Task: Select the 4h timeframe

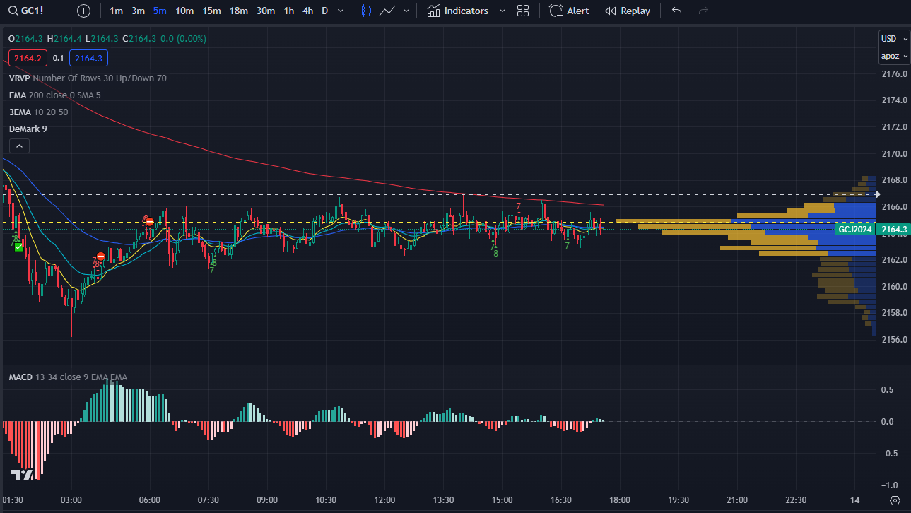Action: [307, 11]
